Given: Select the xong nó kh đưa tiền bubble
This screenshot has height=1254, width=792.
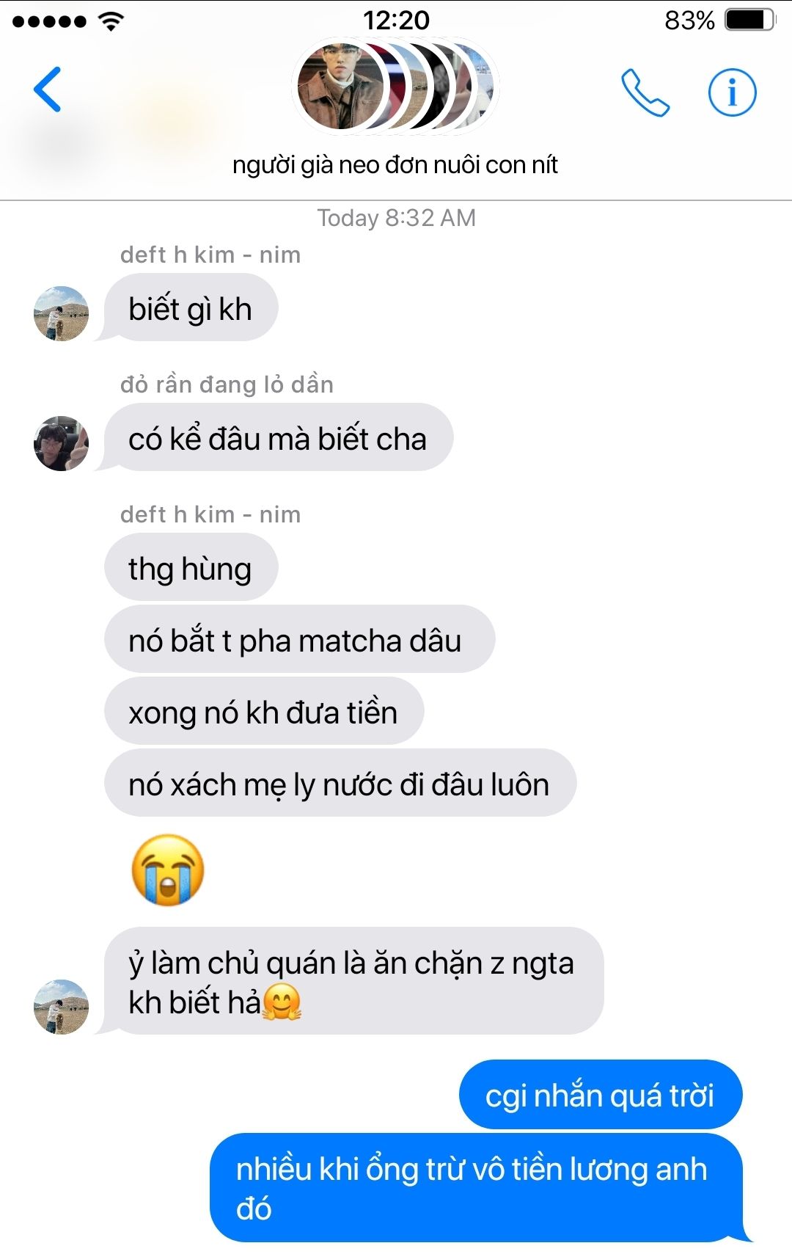Looking at the screenshot, I should click(x=264, y=711).
